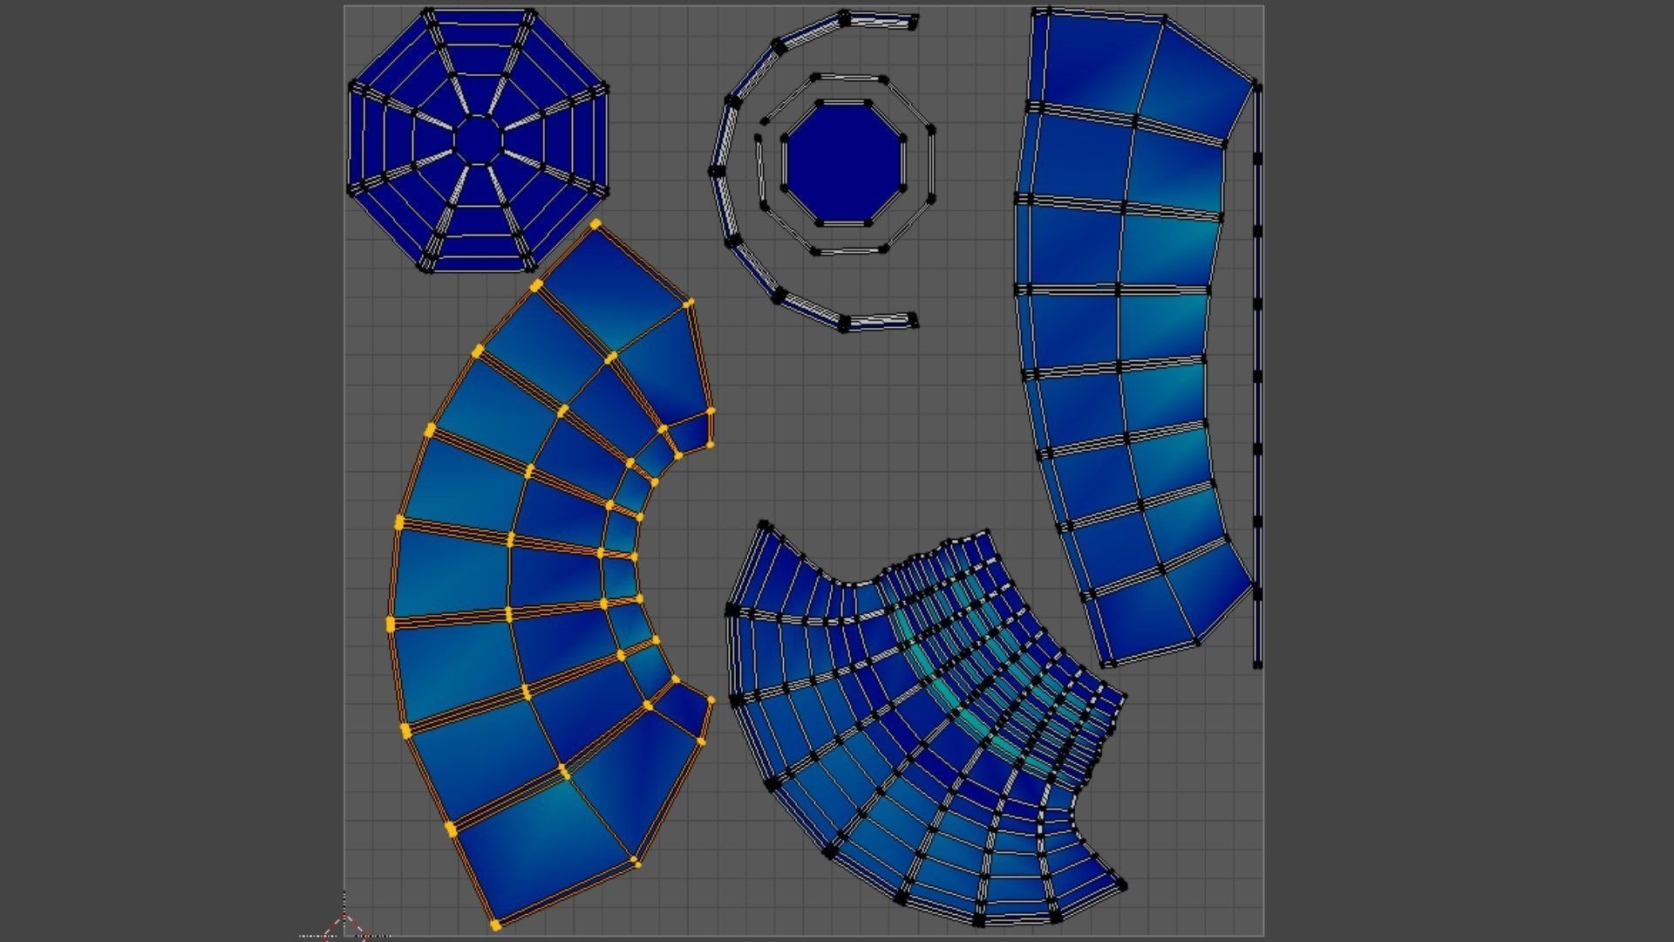Click center hub of spider-web octagon island
Image resolution: width=1674 pixels, height=942 pixels.
pos(479,139)
